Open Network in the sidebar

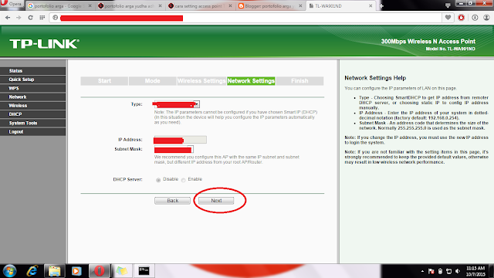pyautogui.click(x=32, y=97)
